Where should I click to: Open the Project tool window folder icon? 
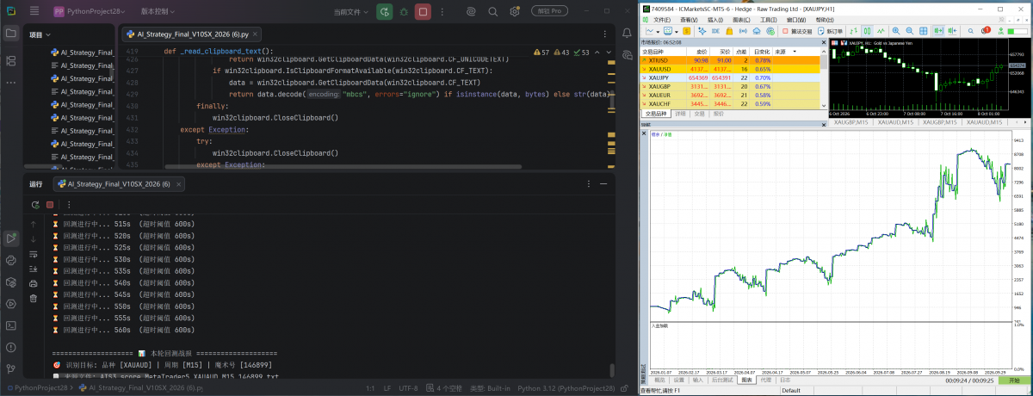coord(11,34)
